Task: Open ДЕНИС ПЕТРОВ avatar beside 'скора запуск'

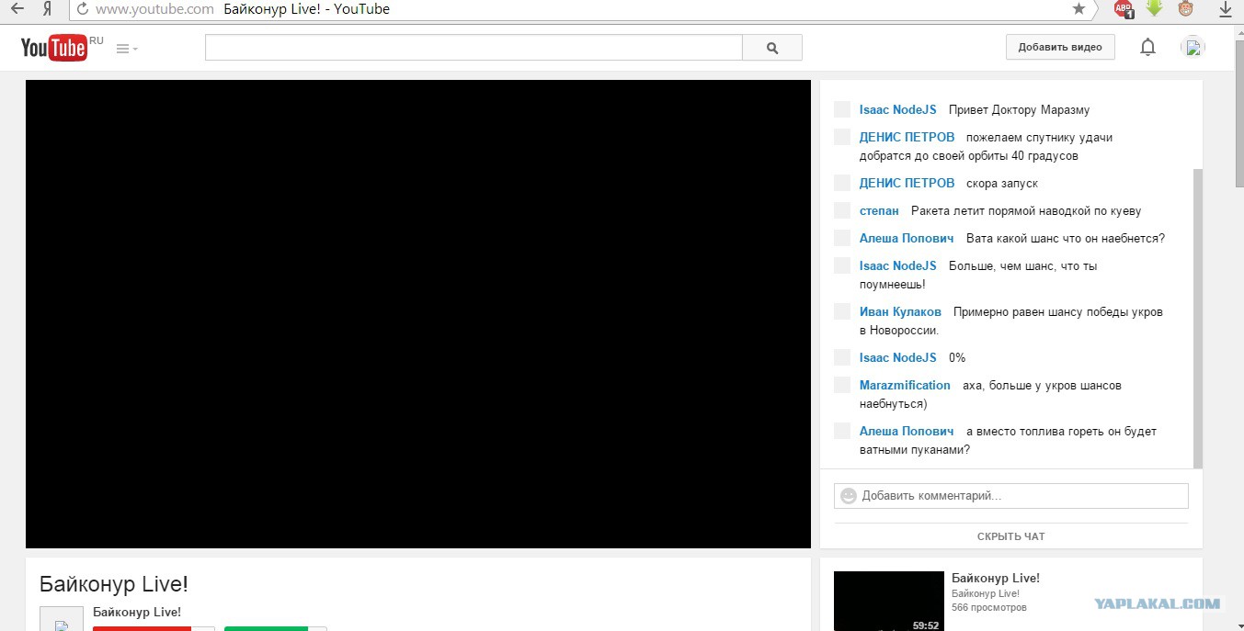Action: coord(842,183)
